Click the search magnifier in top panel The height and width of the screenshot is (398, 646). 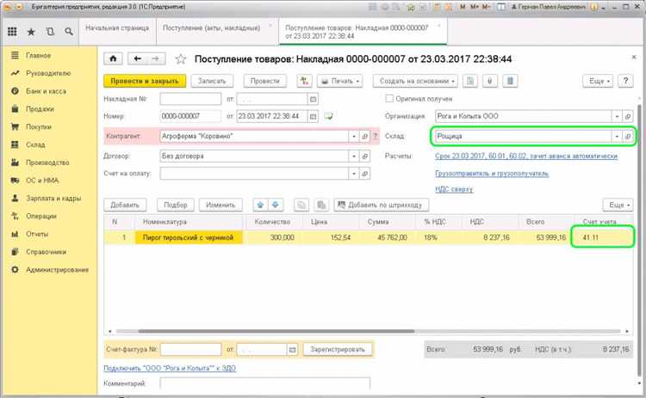69,32
